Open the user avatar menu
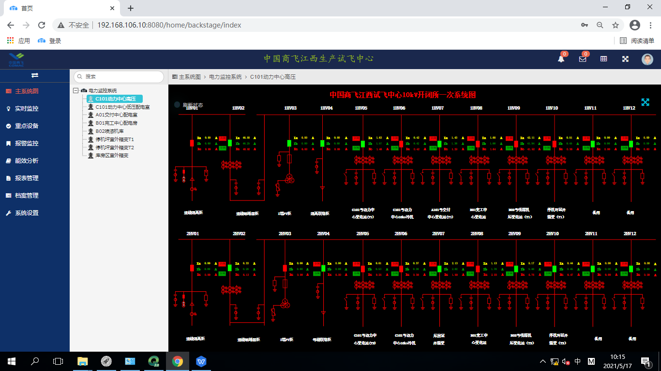Screen dimensions: 661x371 pos(647,59)
